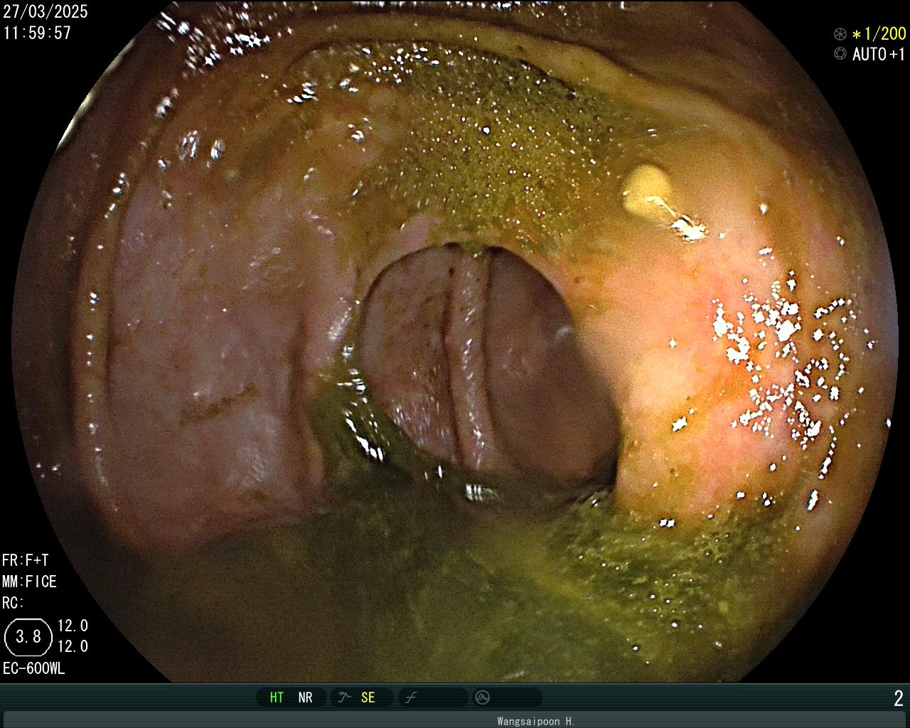Click the AUTO+1 exposure value

coord(879,54)
